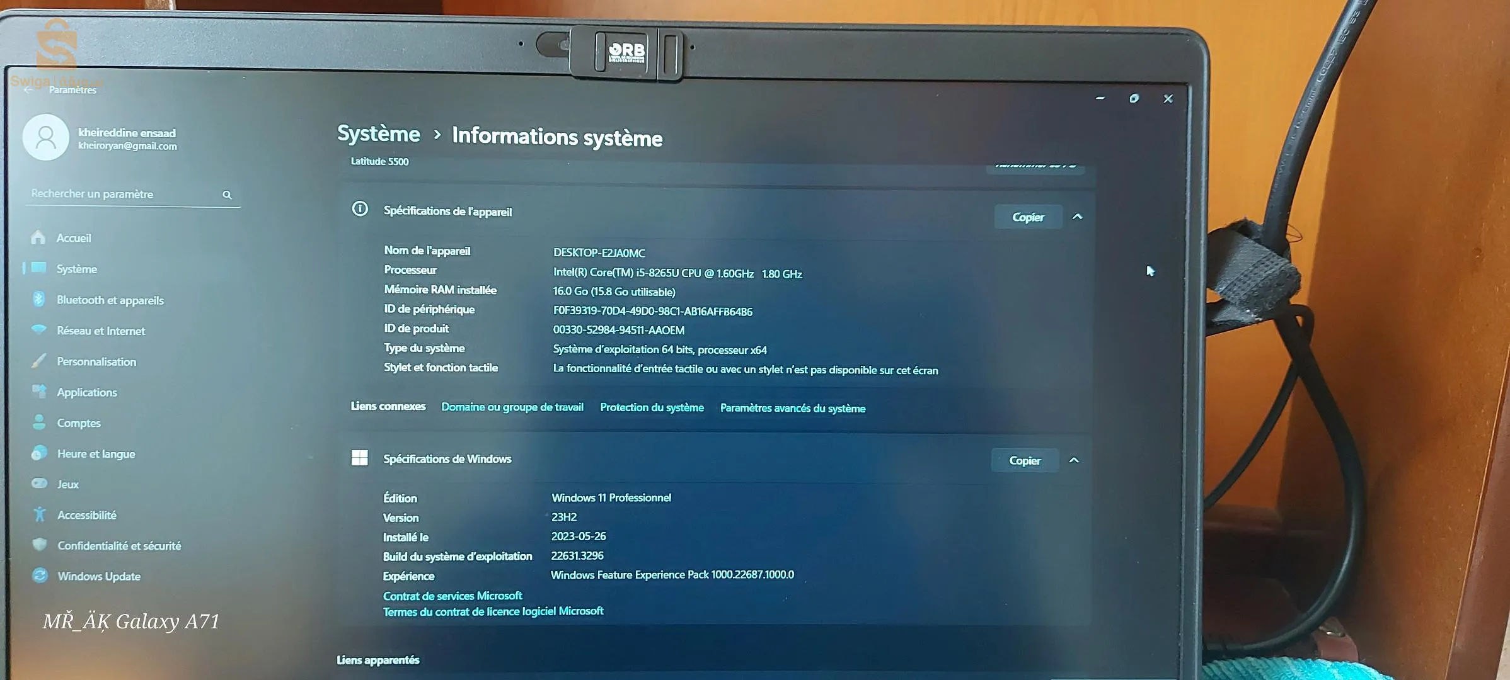Click the Heure et langue globe icon
The image size is (1510, 680).
[39, 453]
